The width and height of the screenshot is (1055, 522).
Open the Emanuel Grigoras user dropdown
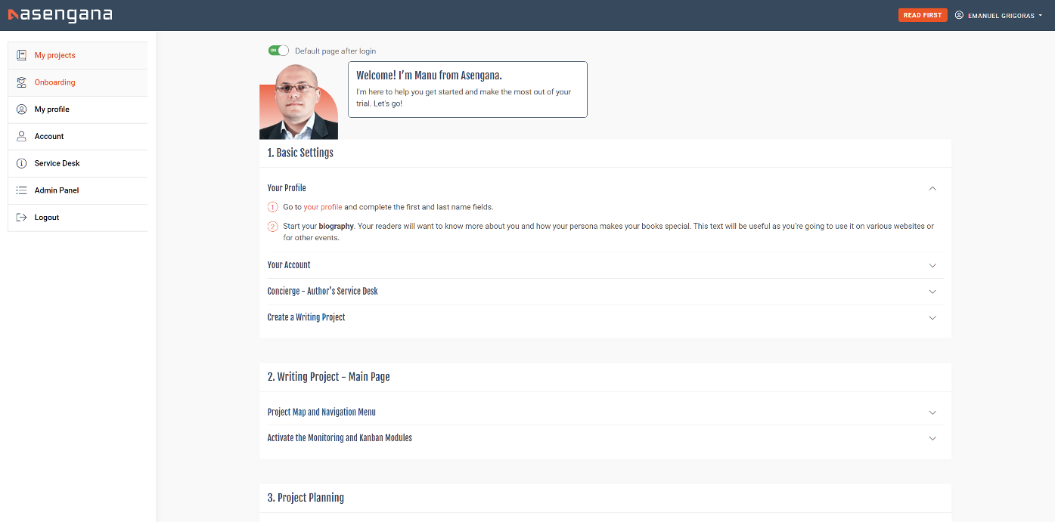tap(998, 15)
